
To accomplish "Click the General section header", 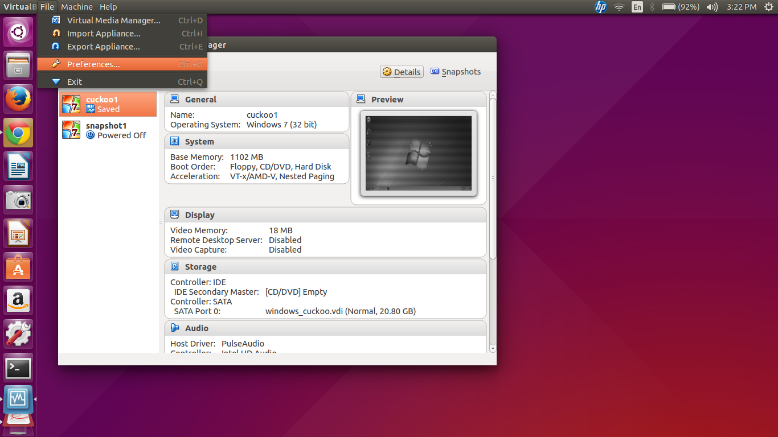I will [x=257, y=100].
